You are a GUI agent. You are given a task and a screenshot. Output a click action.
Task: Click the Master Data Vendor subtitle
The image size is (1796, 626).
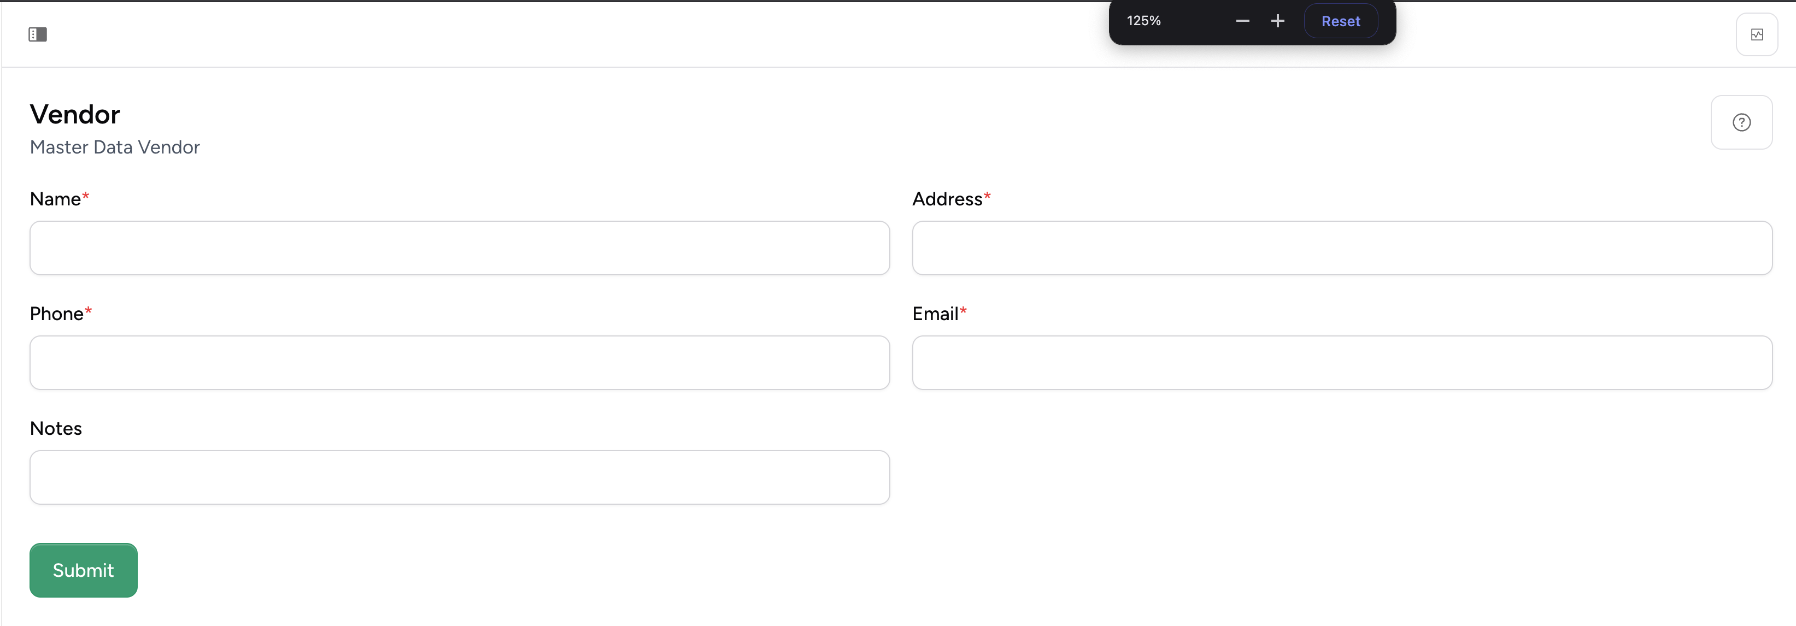click(114, 147)
